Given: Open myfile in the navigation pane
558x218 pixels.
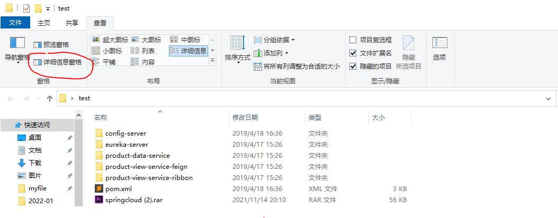Looking at the screenshot, I should click(38, 188).
